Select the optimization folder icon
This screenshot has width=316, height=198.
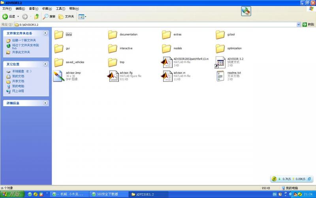pos(220,48)
